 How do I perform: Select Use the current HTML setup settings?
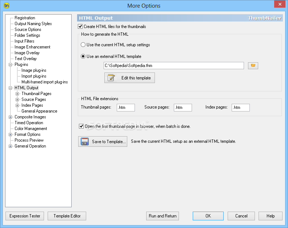click(x=83, y=45)
